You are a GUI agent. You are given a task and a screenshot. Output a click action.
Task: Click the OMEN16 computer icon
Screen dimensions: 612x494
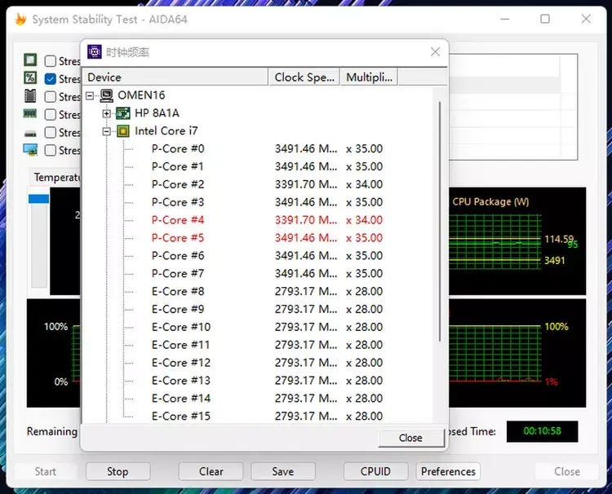[107, 95]
